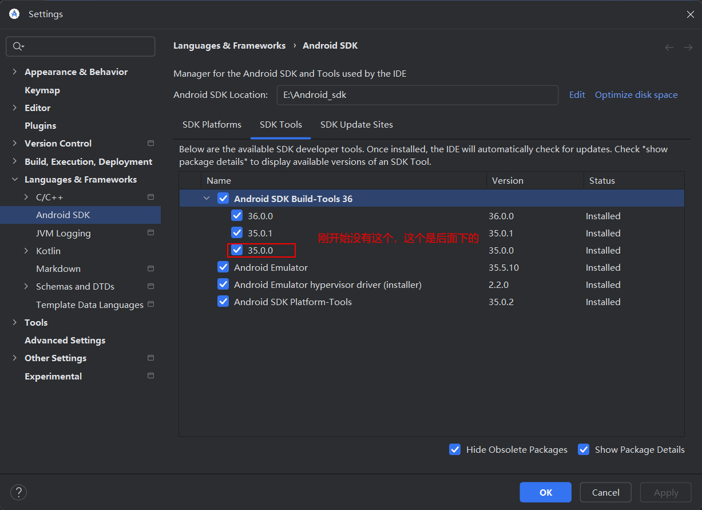Click the project-level icon beside Schemas and DTDs
Image resolution: width=702 pixels, height=510 pixels.
point(151,286)
